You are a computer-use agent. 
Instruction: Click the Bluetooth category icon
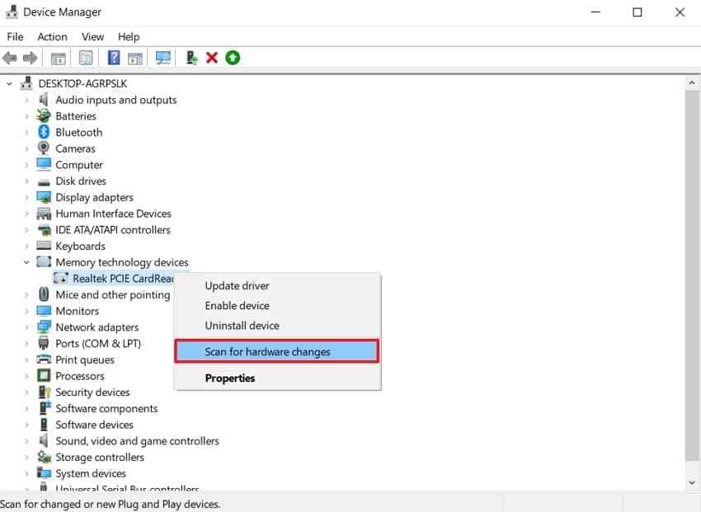tap(44, 132)
